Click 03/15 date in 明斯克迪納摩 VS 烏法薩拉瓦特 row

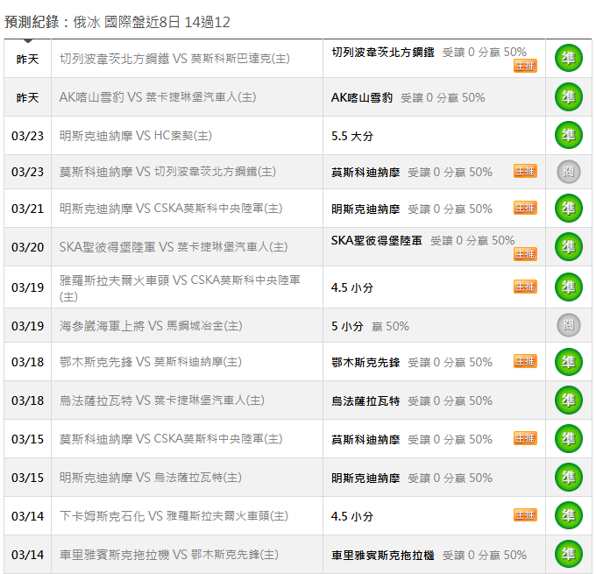pos(28,478)
